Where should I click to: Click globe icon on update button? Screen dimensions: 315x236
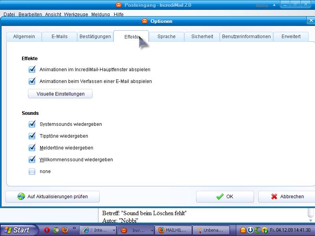[x=21, y=196]
